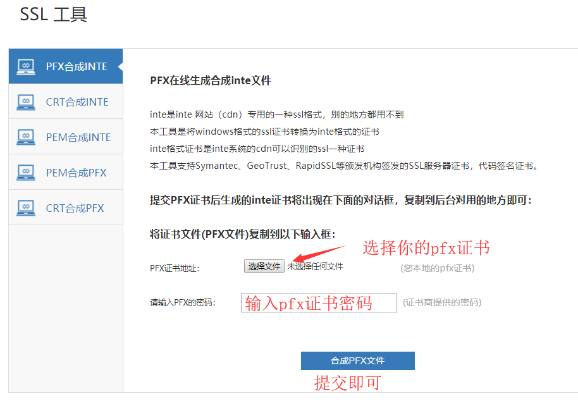The height and width of the screenshot is (413, 578).
Task: Click the SSL 工具 page title
Action: 54,15
